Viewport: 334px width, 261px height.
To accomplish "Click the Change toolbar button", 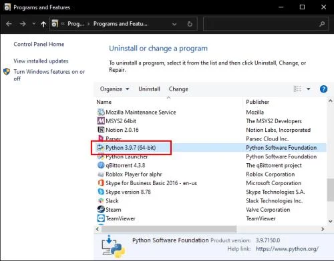I will click(178, 89).
